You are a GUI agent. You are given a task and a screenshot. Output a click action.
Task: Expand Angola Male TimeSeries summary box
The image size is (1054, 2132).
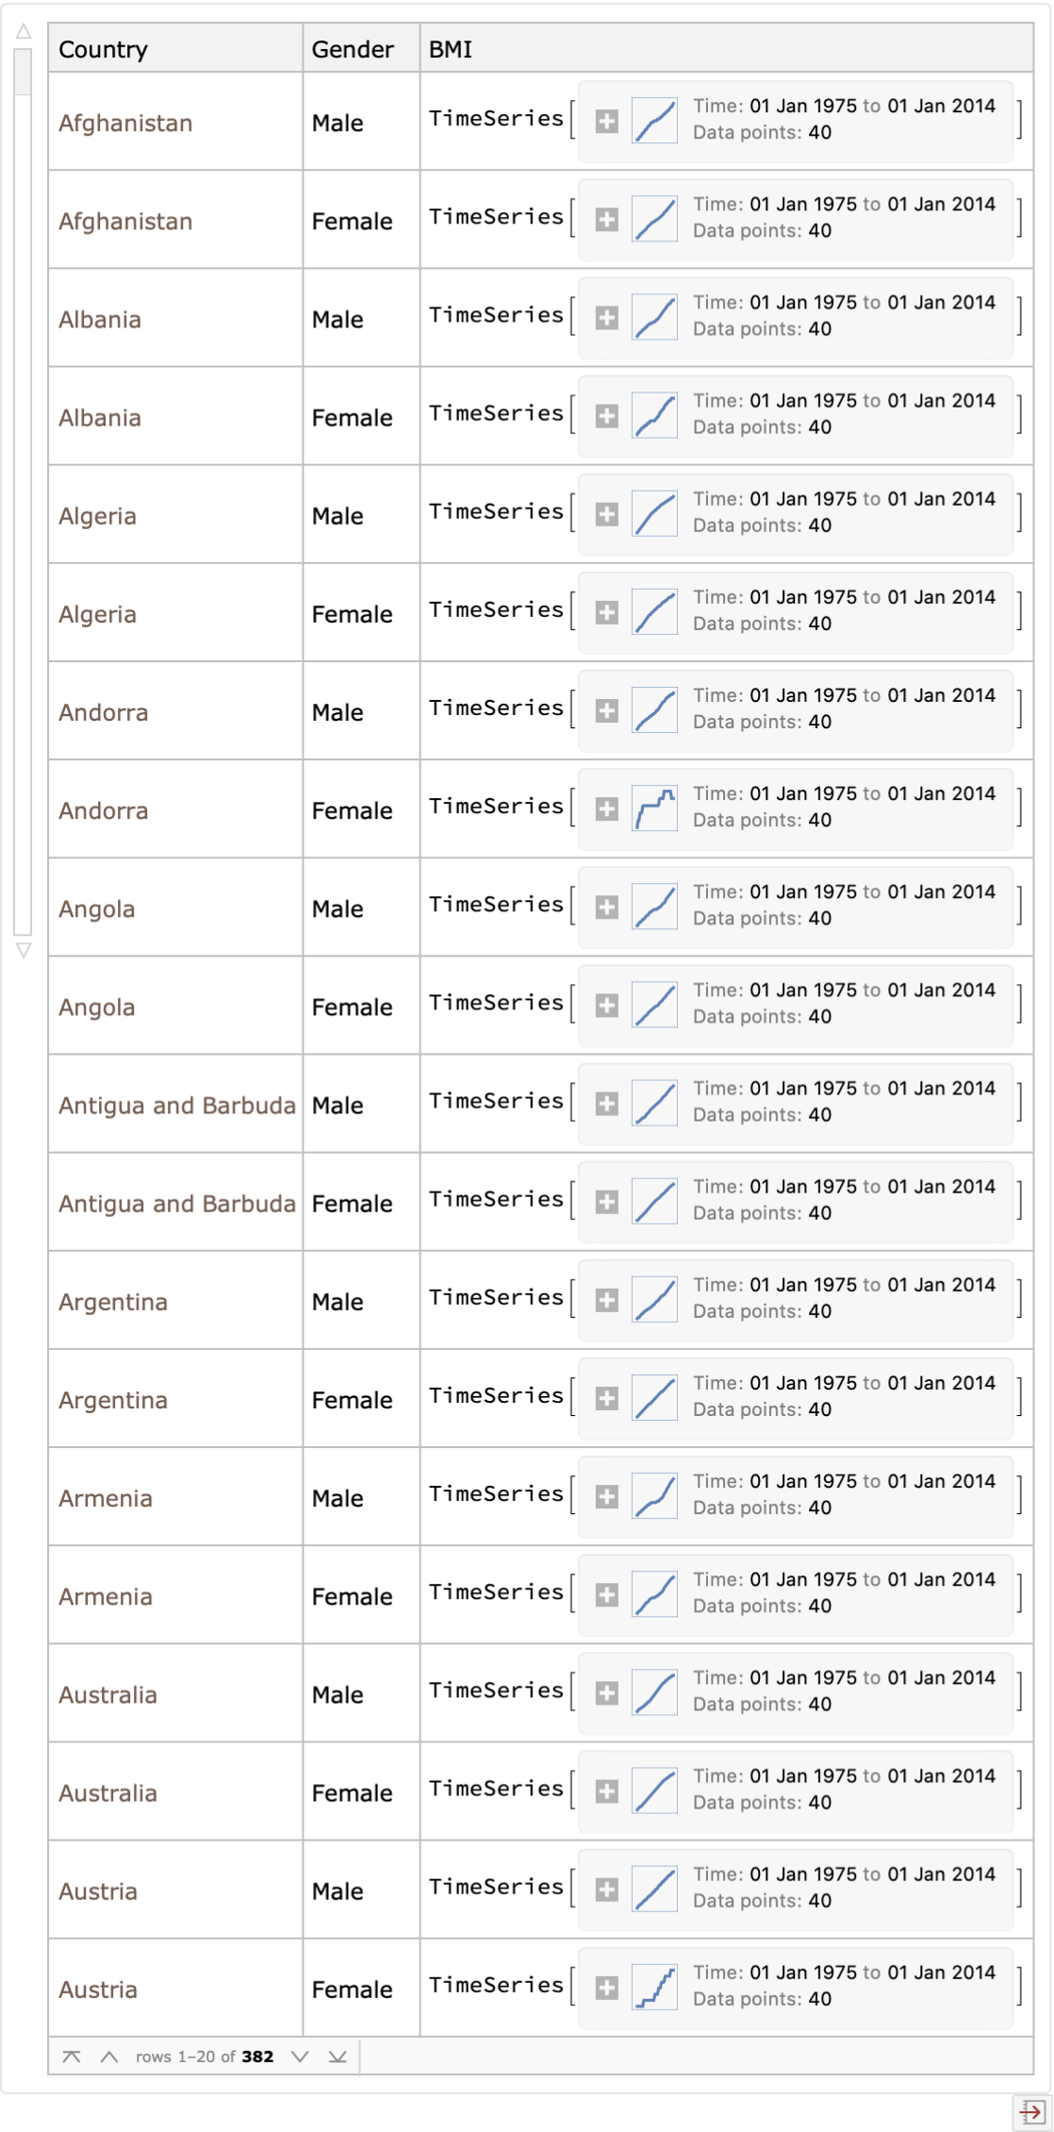pyautogui.click(x=607, y=908)
